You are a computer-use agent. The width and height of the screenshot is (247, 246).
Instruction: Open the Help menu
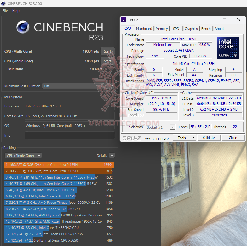(16, 11)
